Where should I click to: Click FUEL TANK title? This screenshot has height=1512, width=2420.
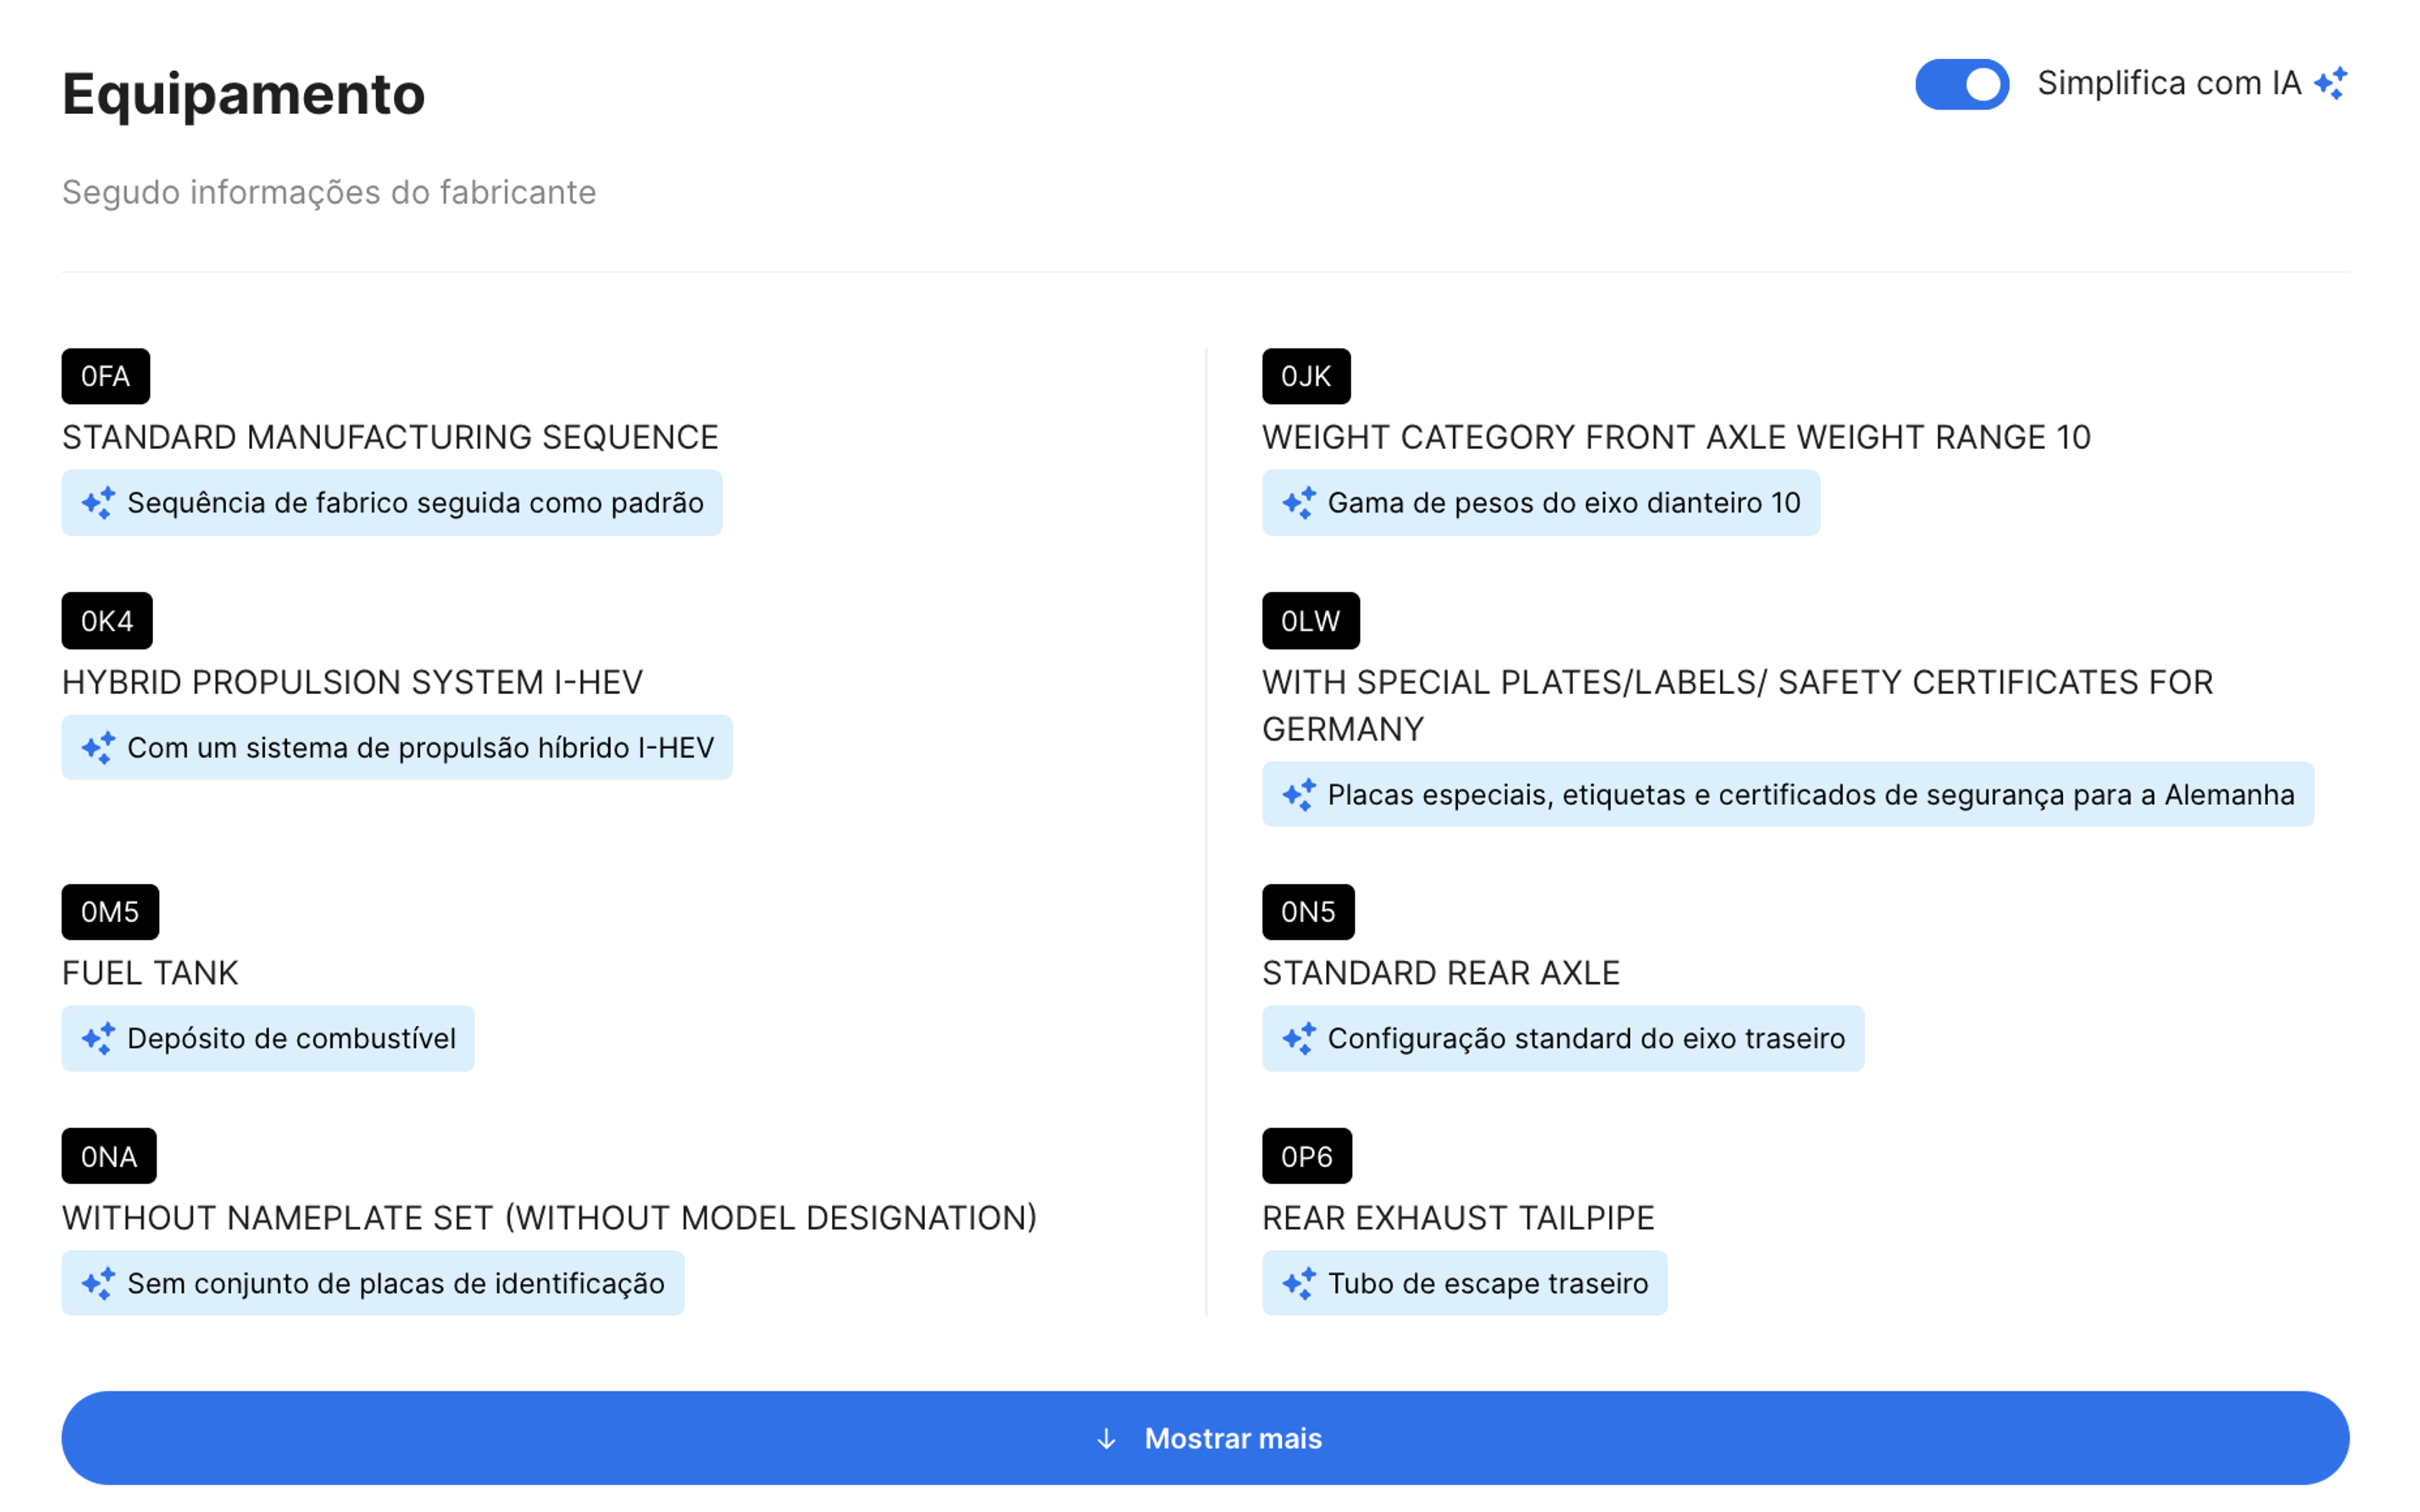[x=150, y=973]
